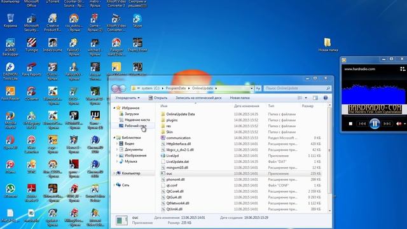This screenshot has width=407, height=229.
Task: Click Записать на оптический диск button
Action: click(x=198, y=98)
